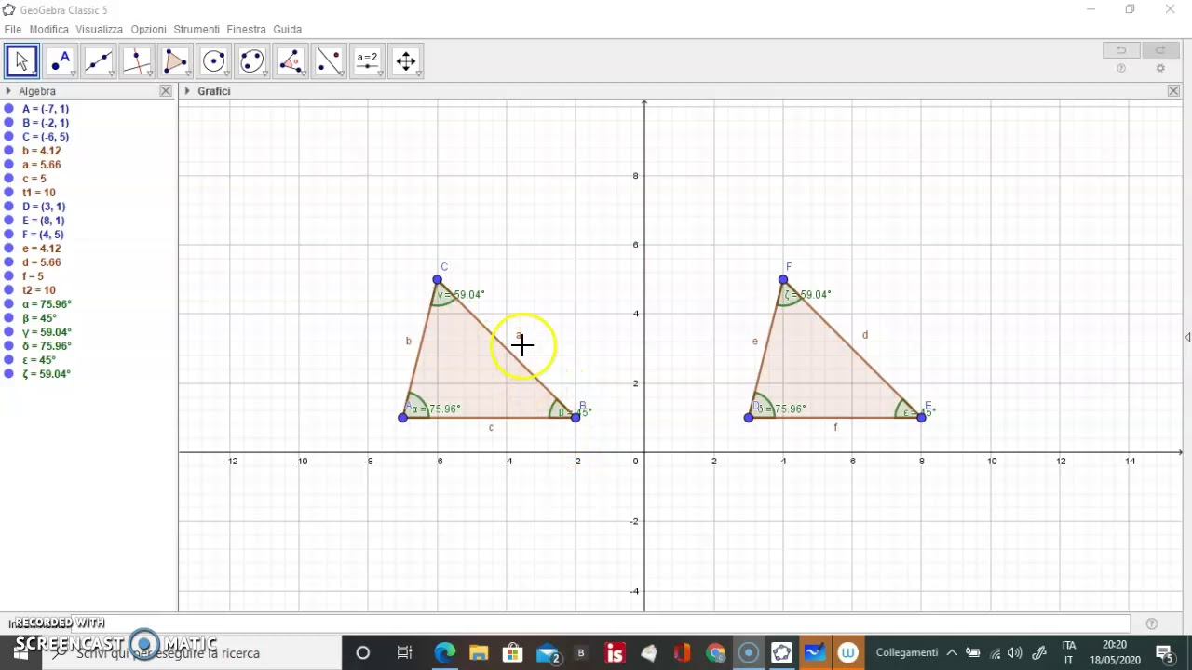Open the right edge sidebar arrow

[x=1187, y=337]
